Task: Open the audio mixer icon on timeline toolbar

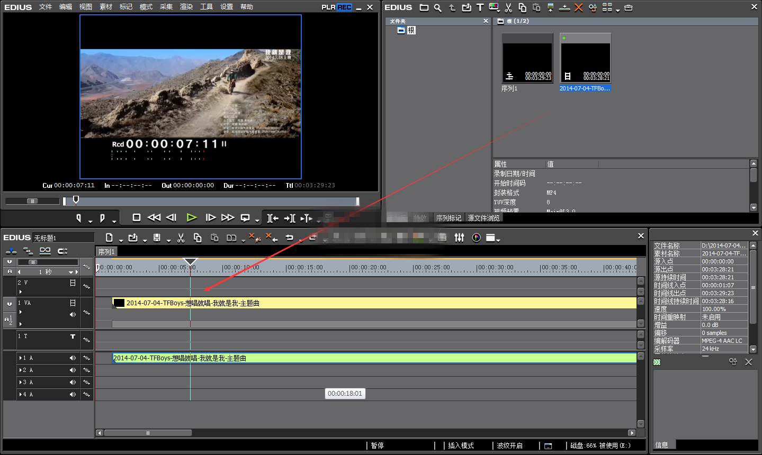Action: click(x=459, y=238)
